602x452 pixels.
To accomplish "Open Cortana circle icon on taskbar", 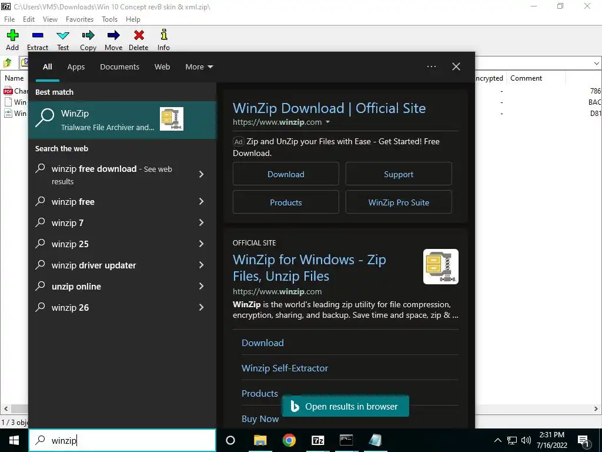I will coord(230,440).
